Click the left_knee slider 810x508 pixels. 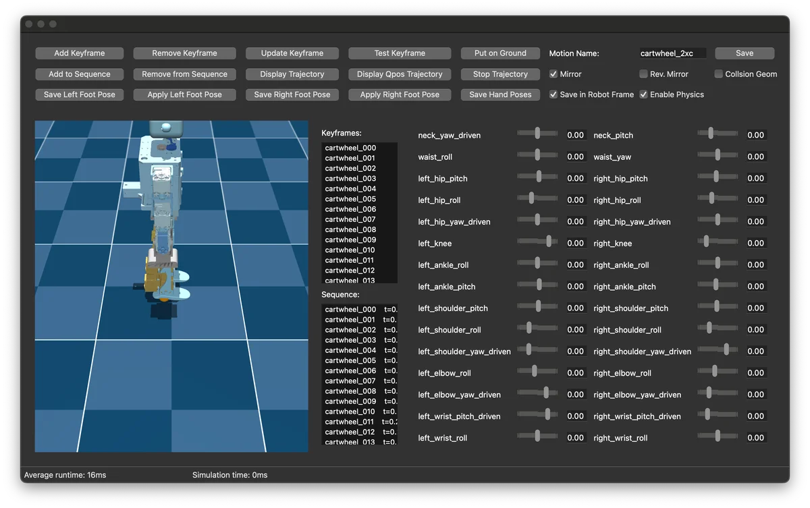click(537, 242)
